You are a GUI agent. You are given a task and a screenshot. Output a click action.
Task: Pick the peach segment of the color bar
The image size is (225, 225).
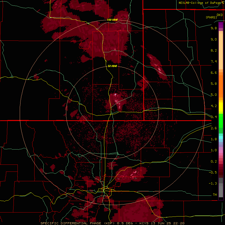(x=221, y=51)
